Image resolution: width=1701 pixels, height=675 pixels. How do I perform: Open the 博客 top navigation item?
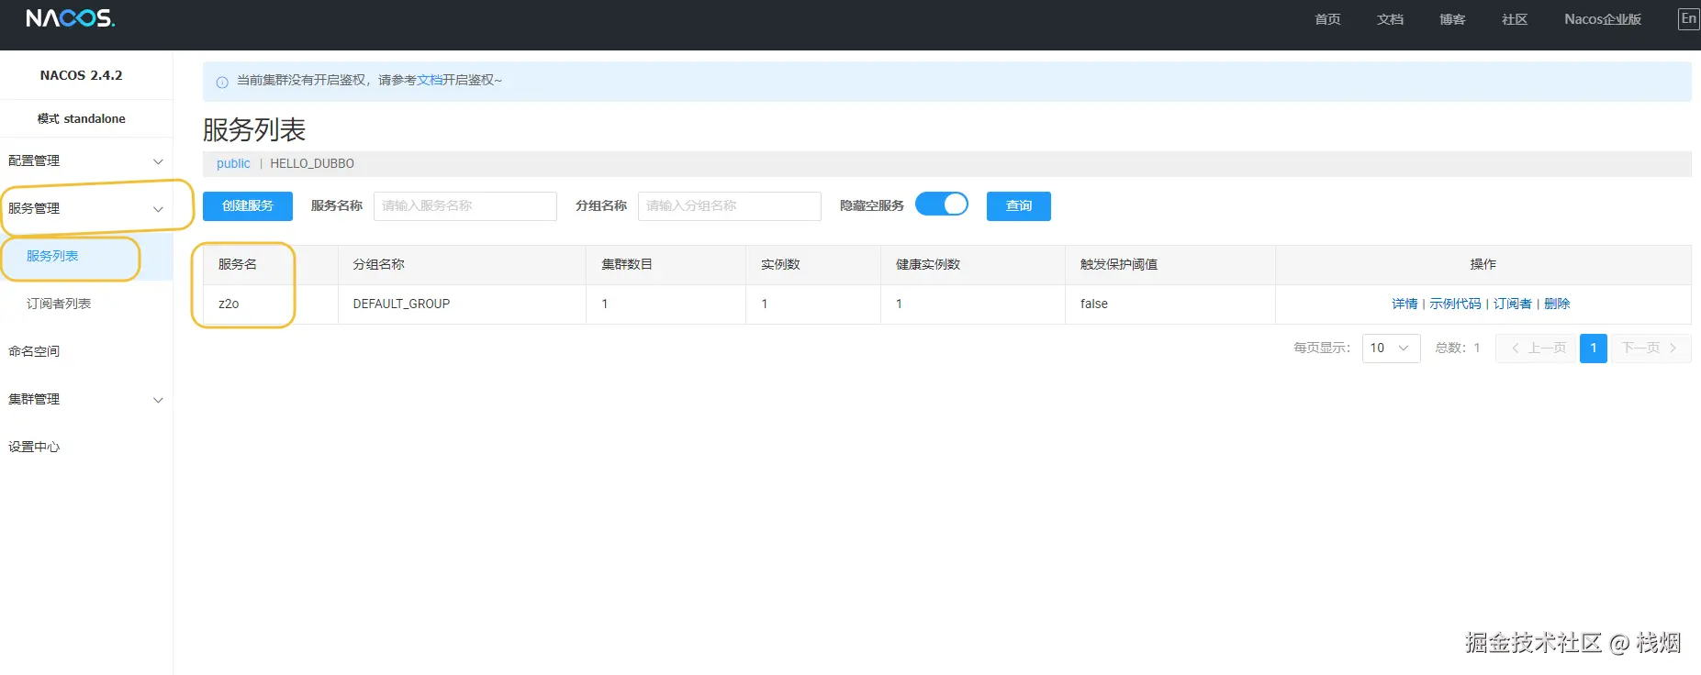(x=1452, y=19)
